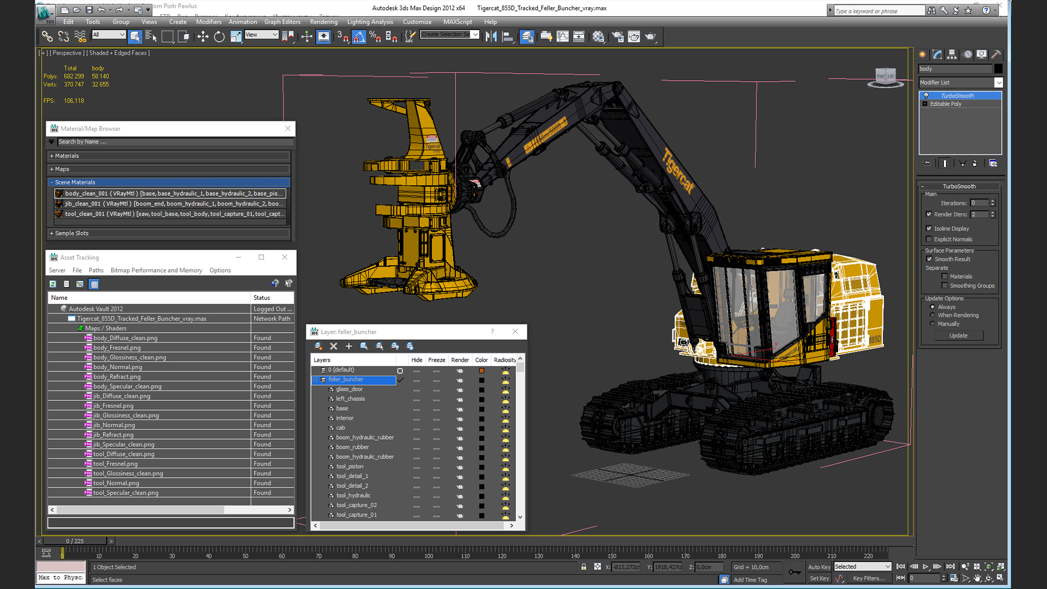Open the Modifiers menu
Image resolution: width=1047 pixels, height=589 pixels.
[x=209, y=22]
